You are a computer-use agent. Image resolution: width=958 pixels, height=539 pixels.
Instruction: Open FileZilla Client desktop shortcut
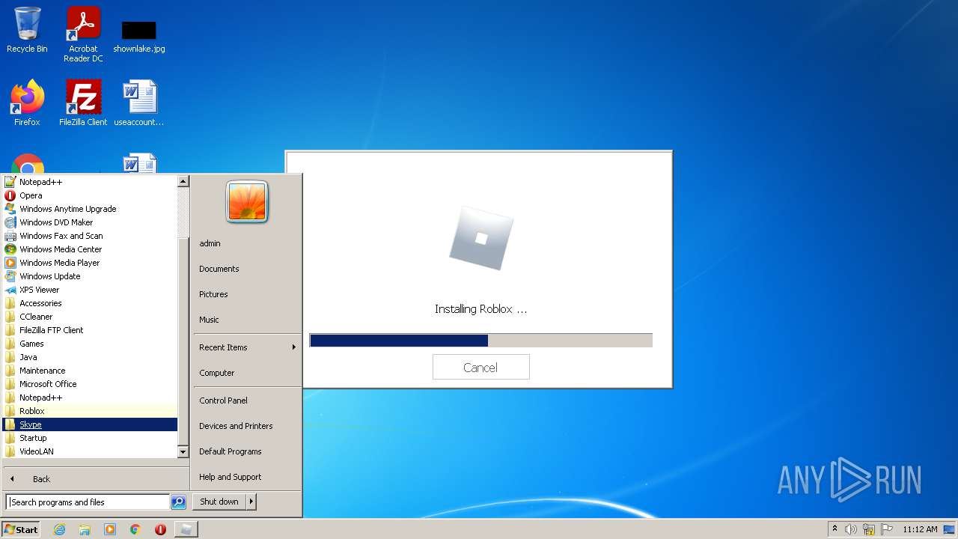coord(83,103)
